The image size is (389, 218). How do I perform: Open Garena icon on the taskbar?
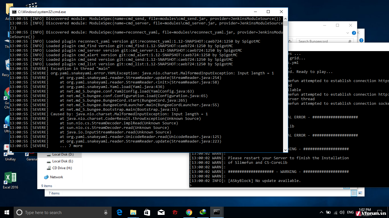click(x=175, y=212)
